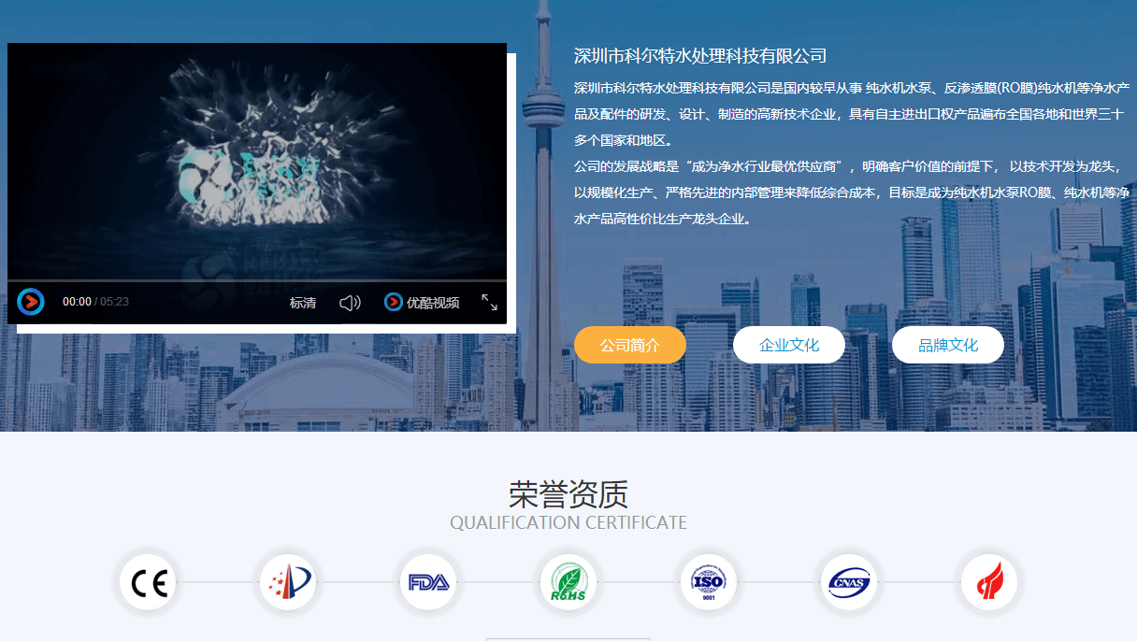Click the CE certification icon
The width and height of the screenshot is (1137, 641).
147,581
